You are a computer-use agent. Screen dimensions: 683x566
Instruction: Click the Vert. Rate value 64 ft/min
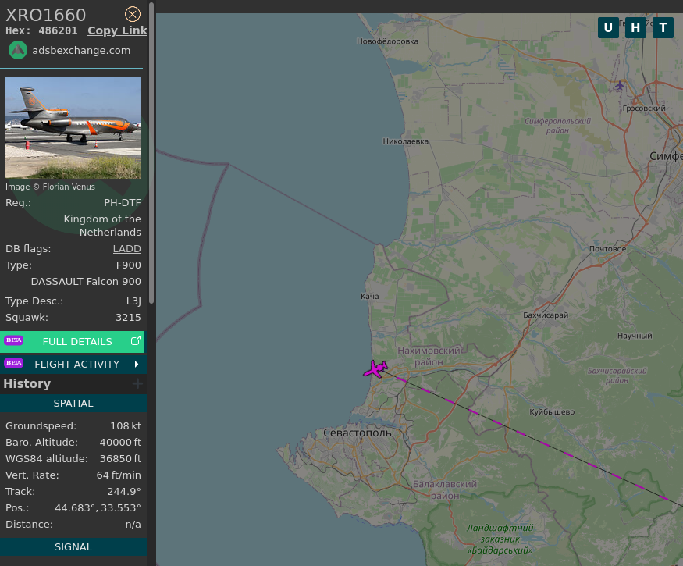pos(119,475)
